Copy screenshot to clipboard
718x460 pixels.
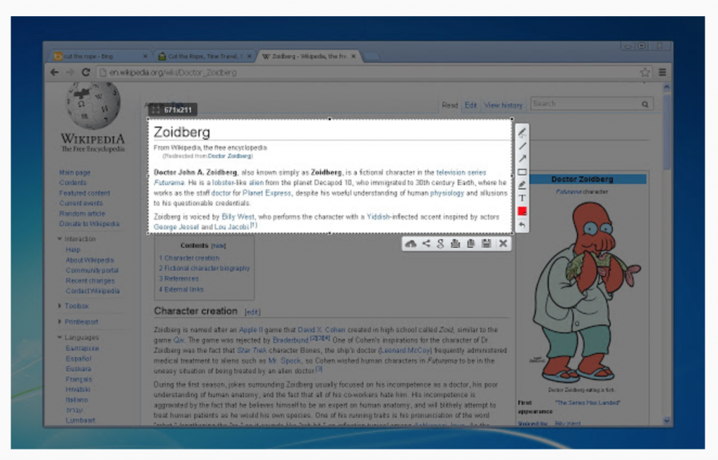click(x=470, y=244)
